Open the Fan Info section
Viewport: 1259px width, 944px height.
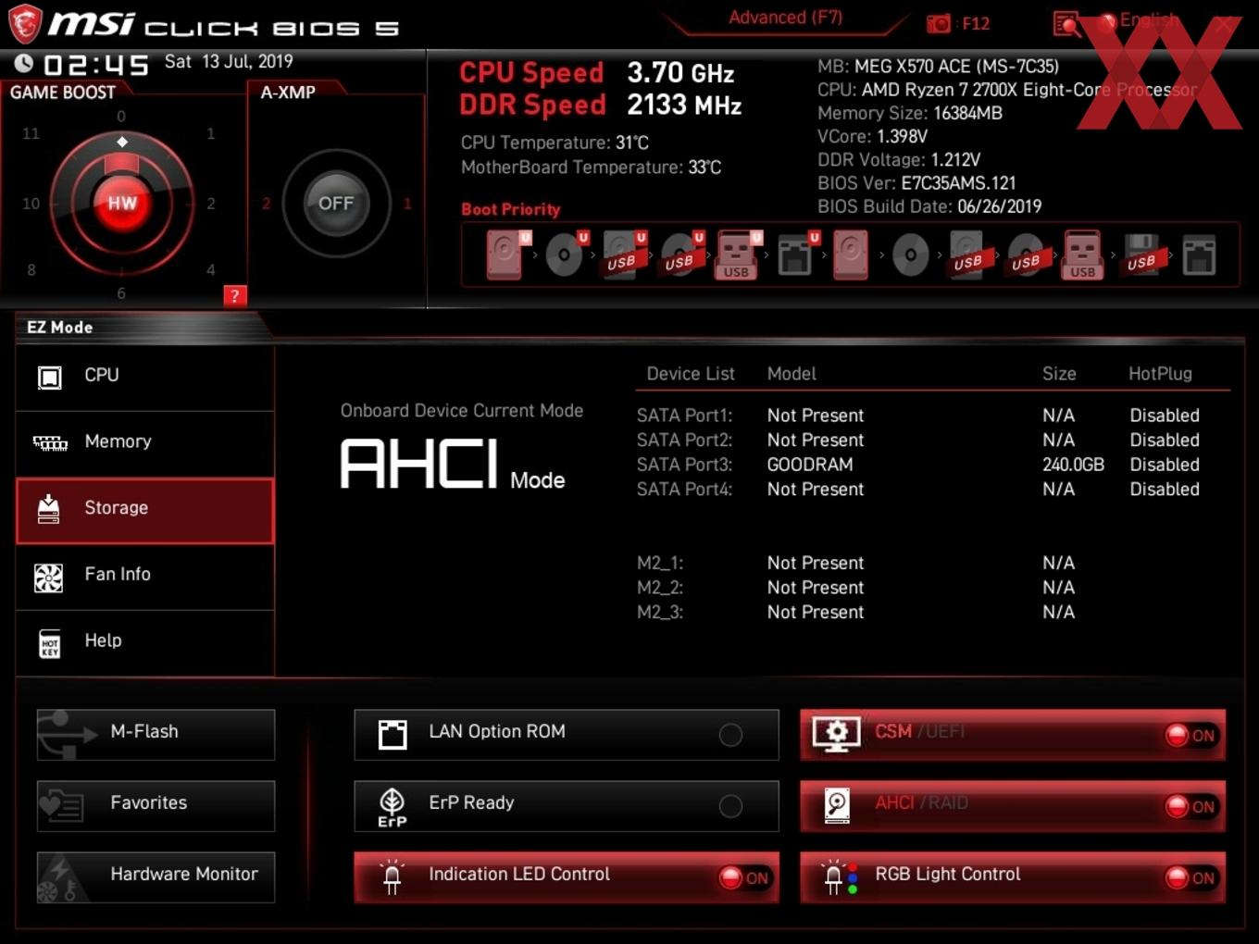145,576
